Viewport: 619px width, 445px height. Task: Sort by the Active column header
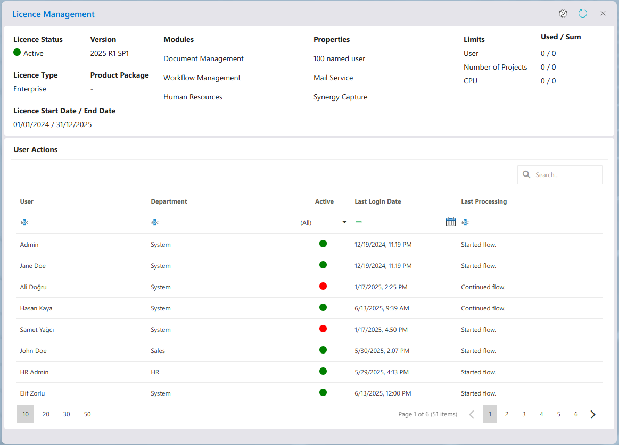click(x=324, y=201)
